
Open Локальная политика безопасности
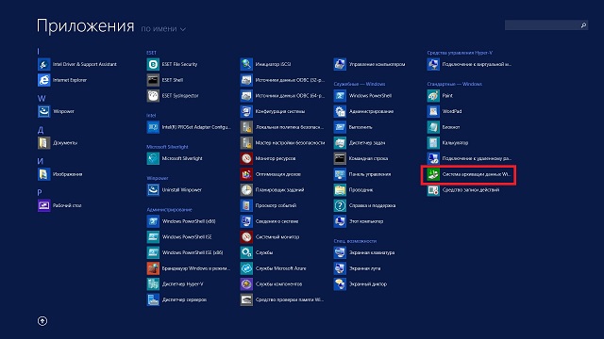(x=282, y=127)
